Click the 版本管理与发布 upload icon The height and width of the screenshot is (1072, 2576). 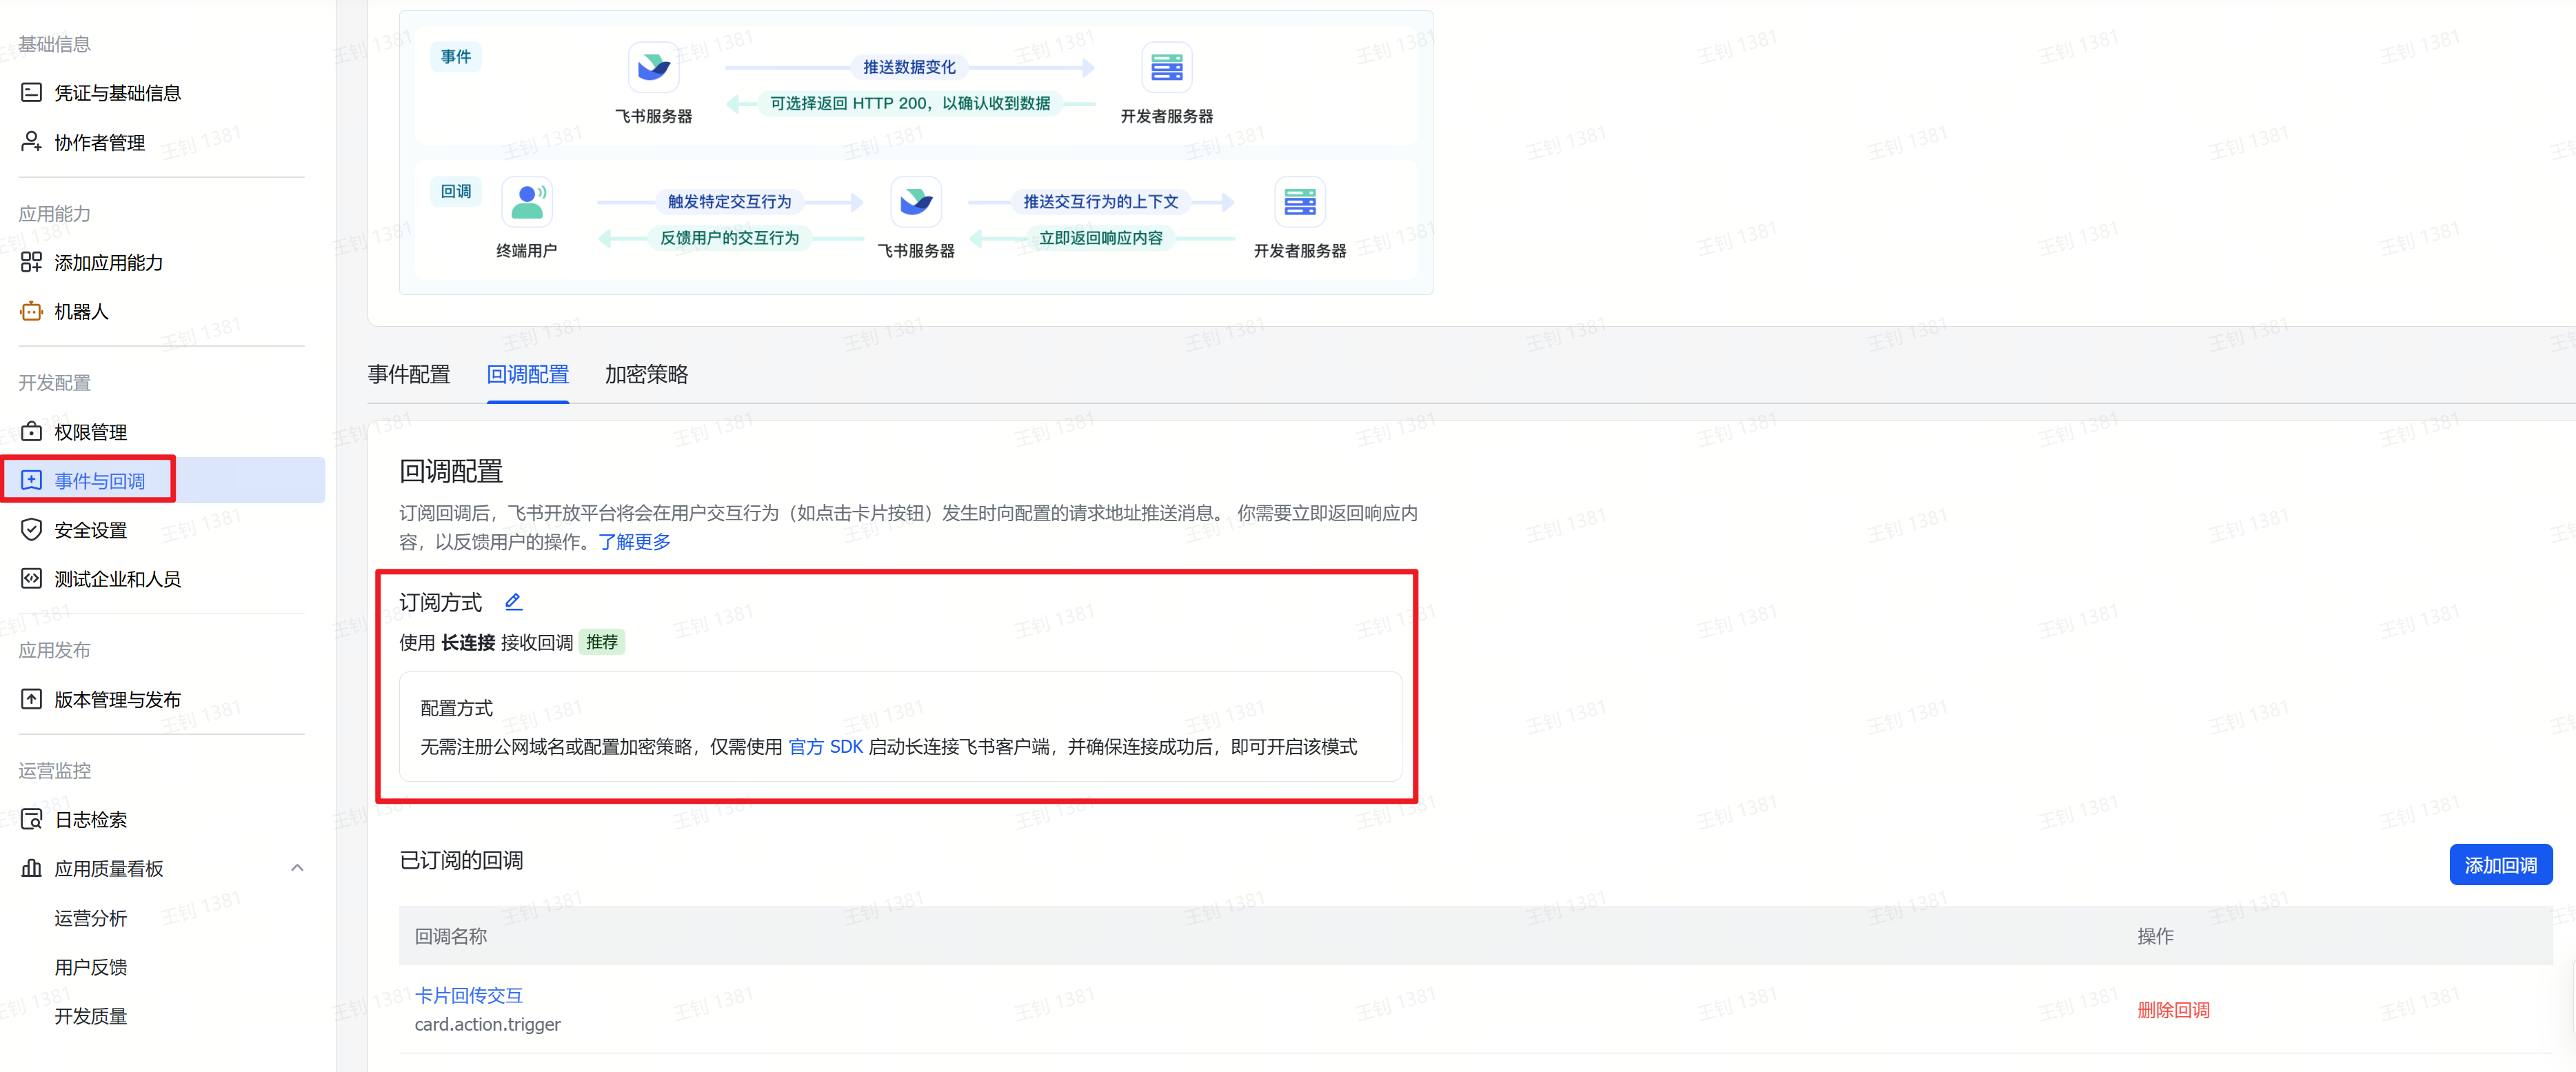pos(31,699)
